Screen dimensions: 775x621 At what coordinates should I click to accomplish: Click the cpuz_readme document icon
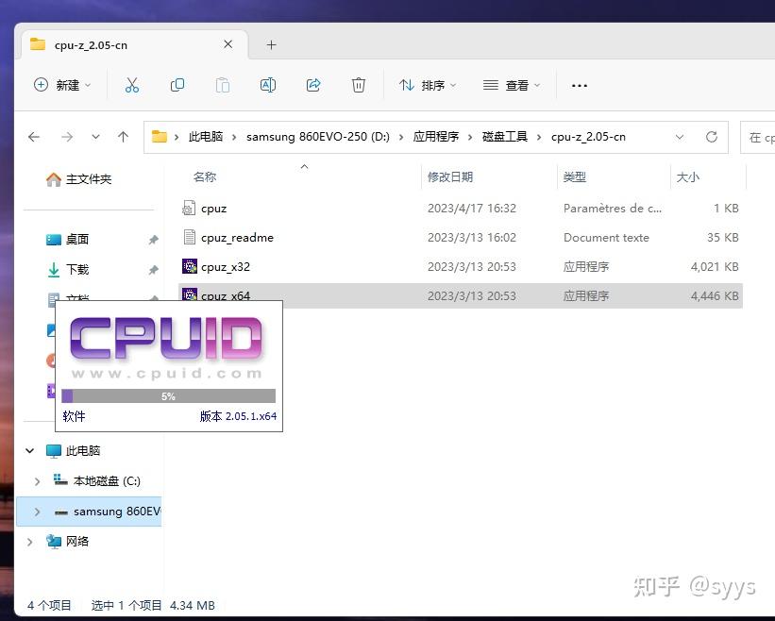[x=189, y=237]
